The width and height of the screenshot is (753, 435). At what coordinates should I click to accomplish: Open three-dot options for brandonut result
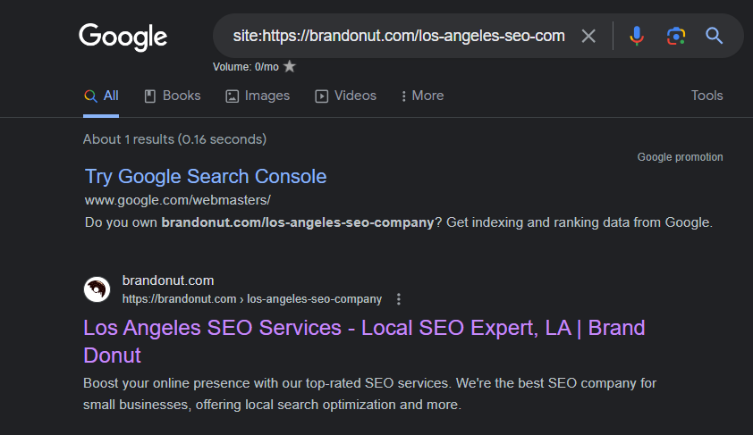point(399,299)
